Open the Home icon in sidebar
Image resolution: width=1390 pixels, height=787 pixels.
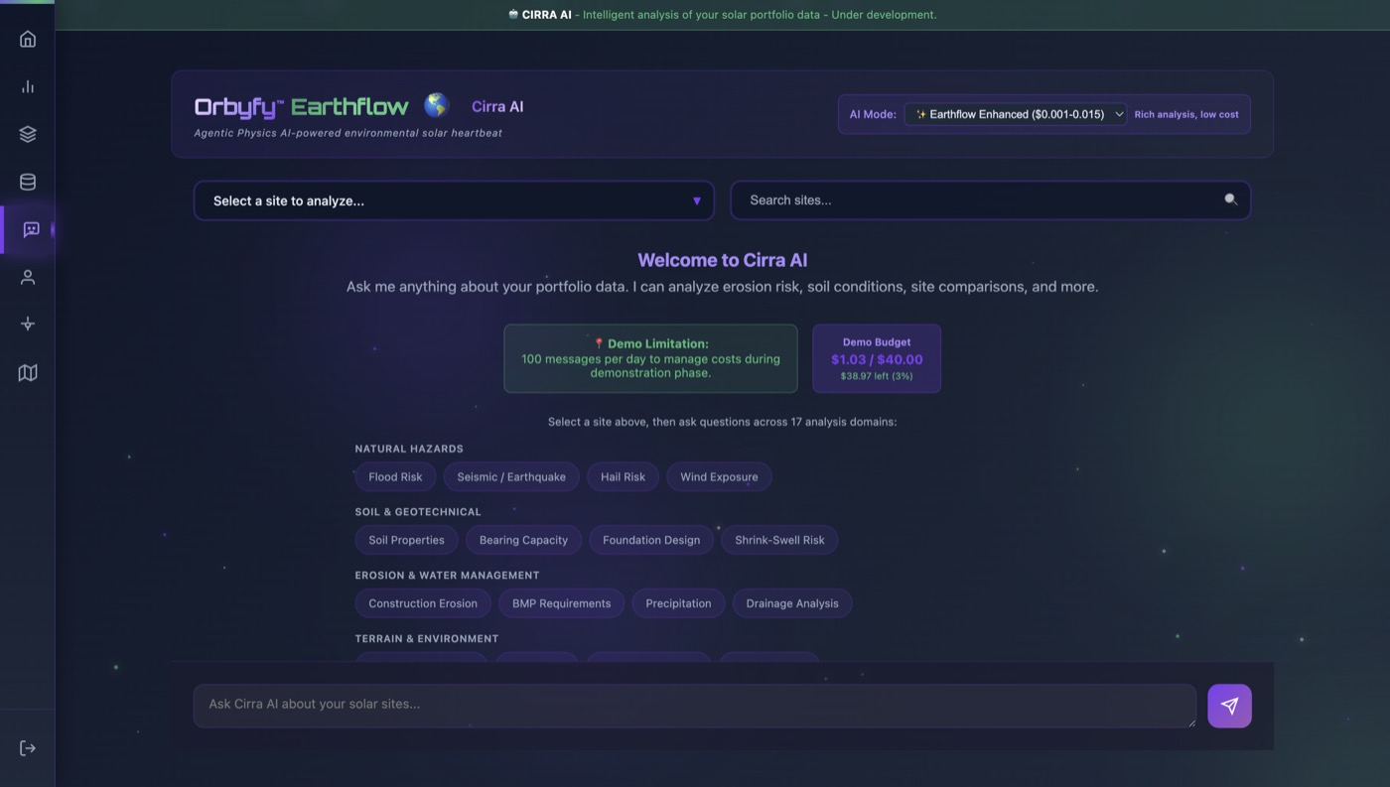28,39
